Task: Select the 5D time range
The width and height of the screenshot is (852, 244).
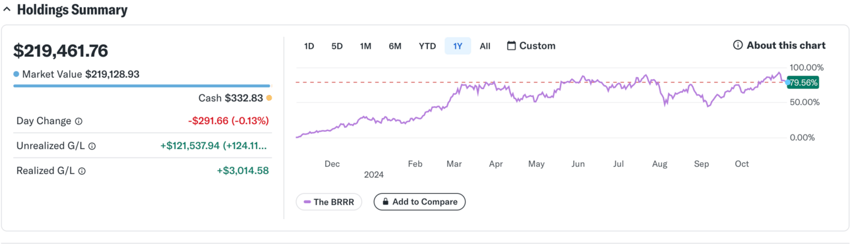Action: coord(337,46)
